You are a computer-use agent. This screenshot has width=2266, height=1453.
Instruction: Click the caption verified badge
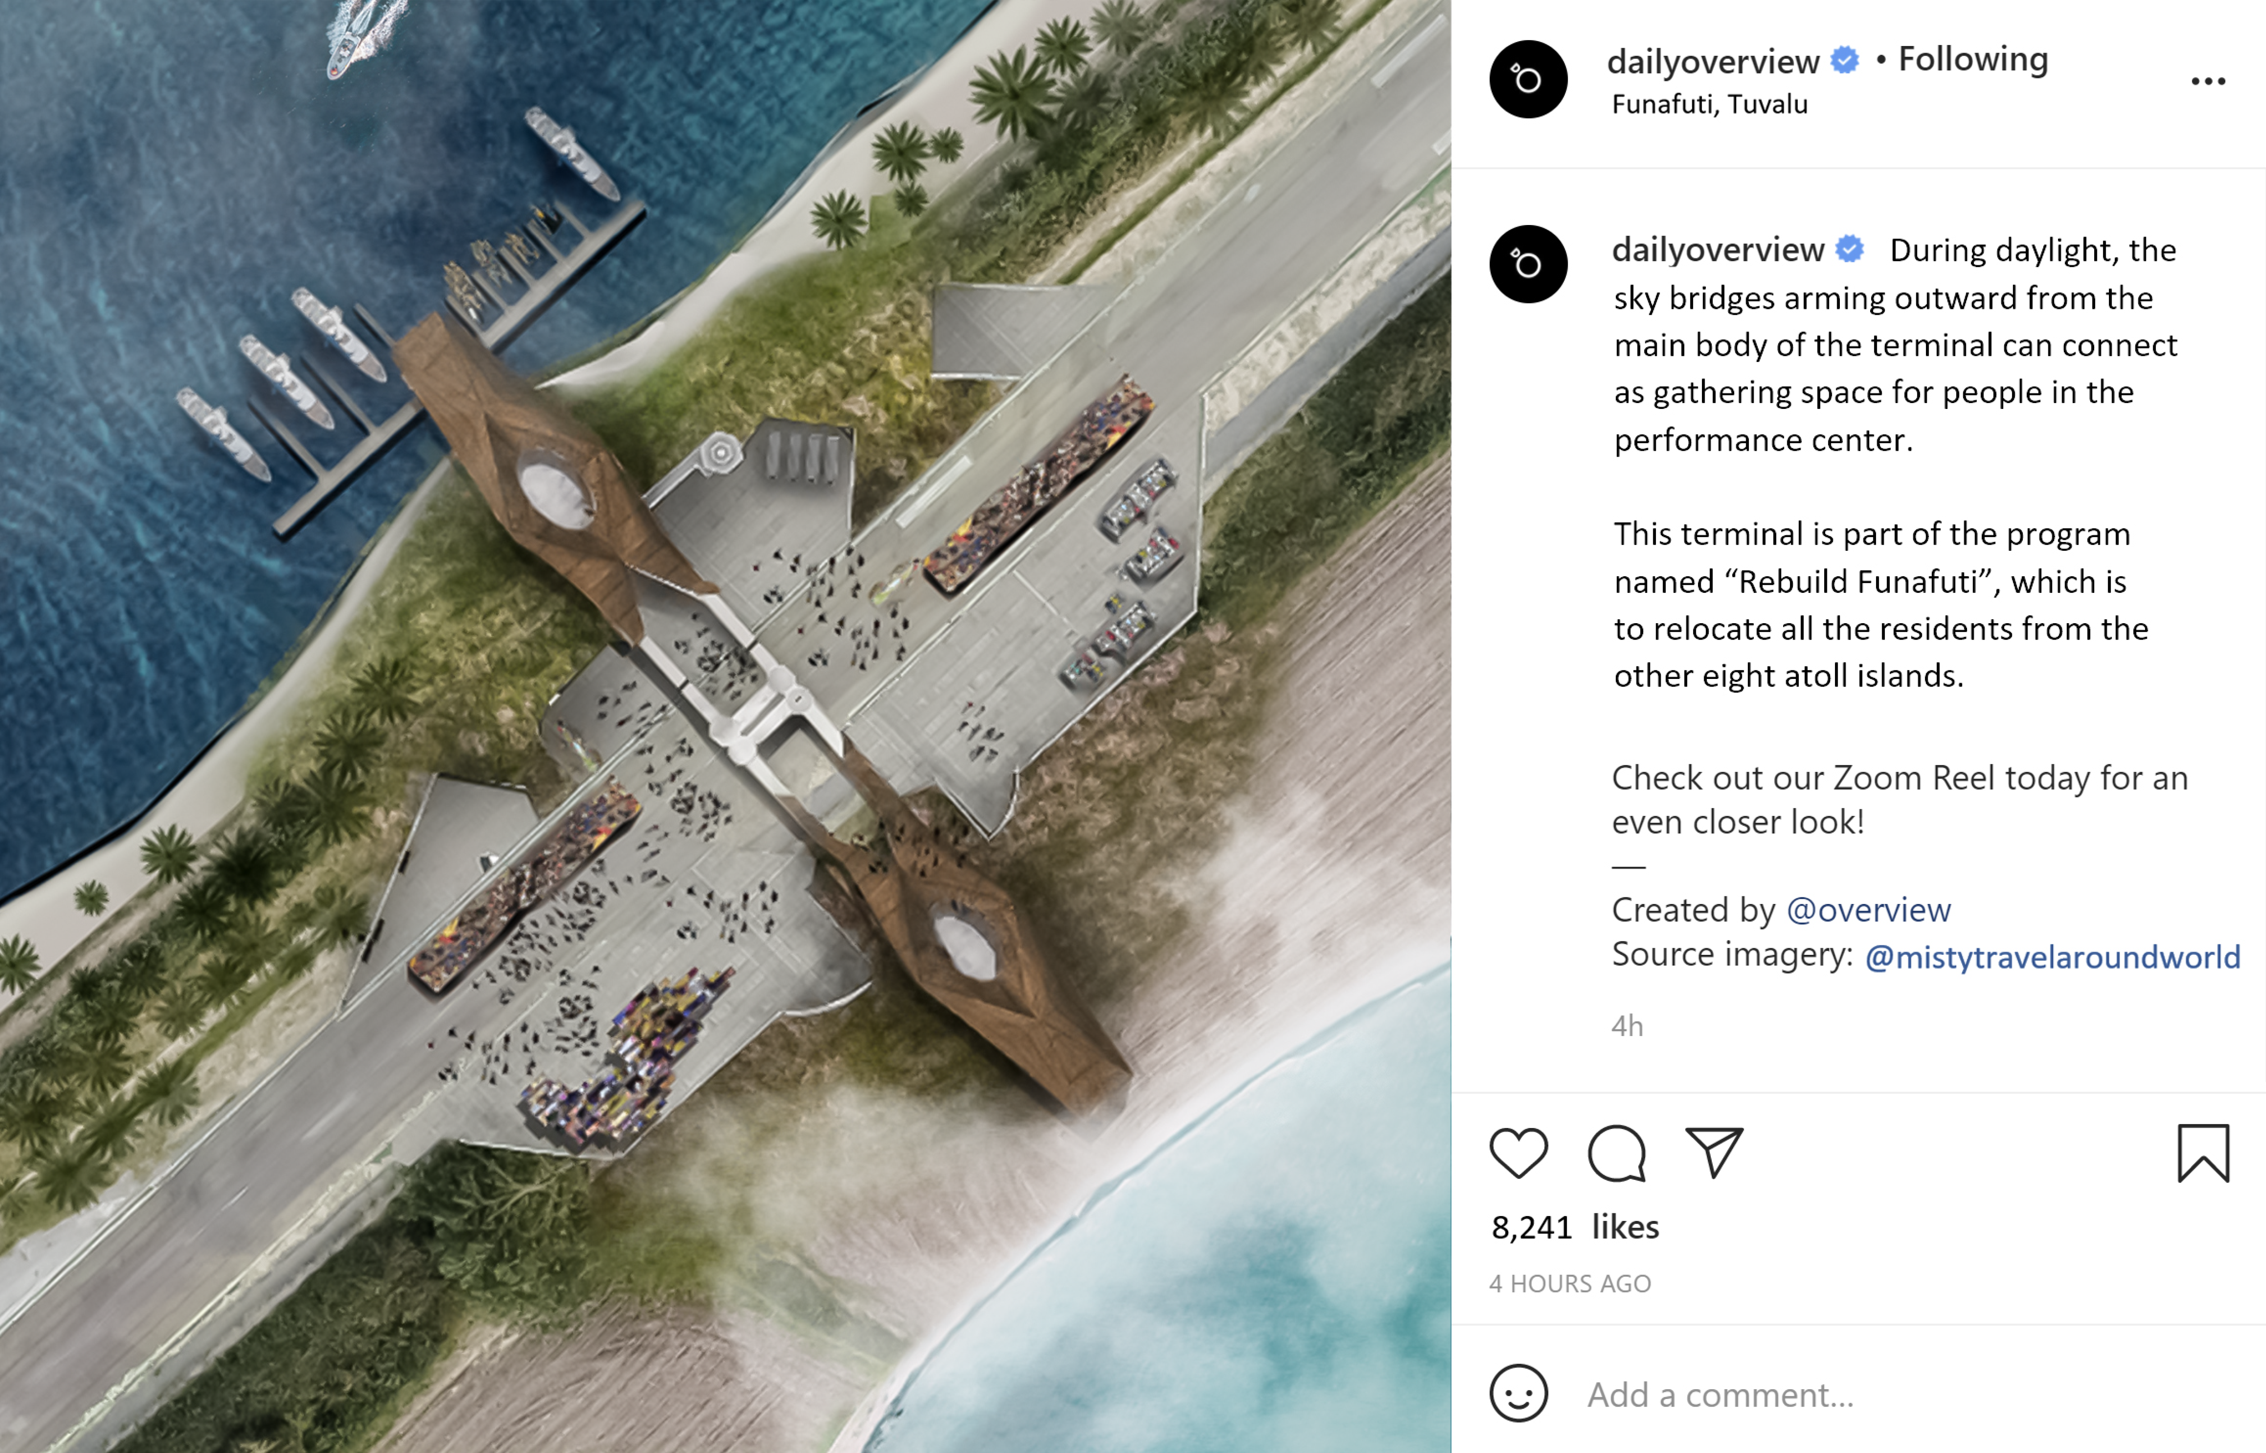coord(1849,249)
